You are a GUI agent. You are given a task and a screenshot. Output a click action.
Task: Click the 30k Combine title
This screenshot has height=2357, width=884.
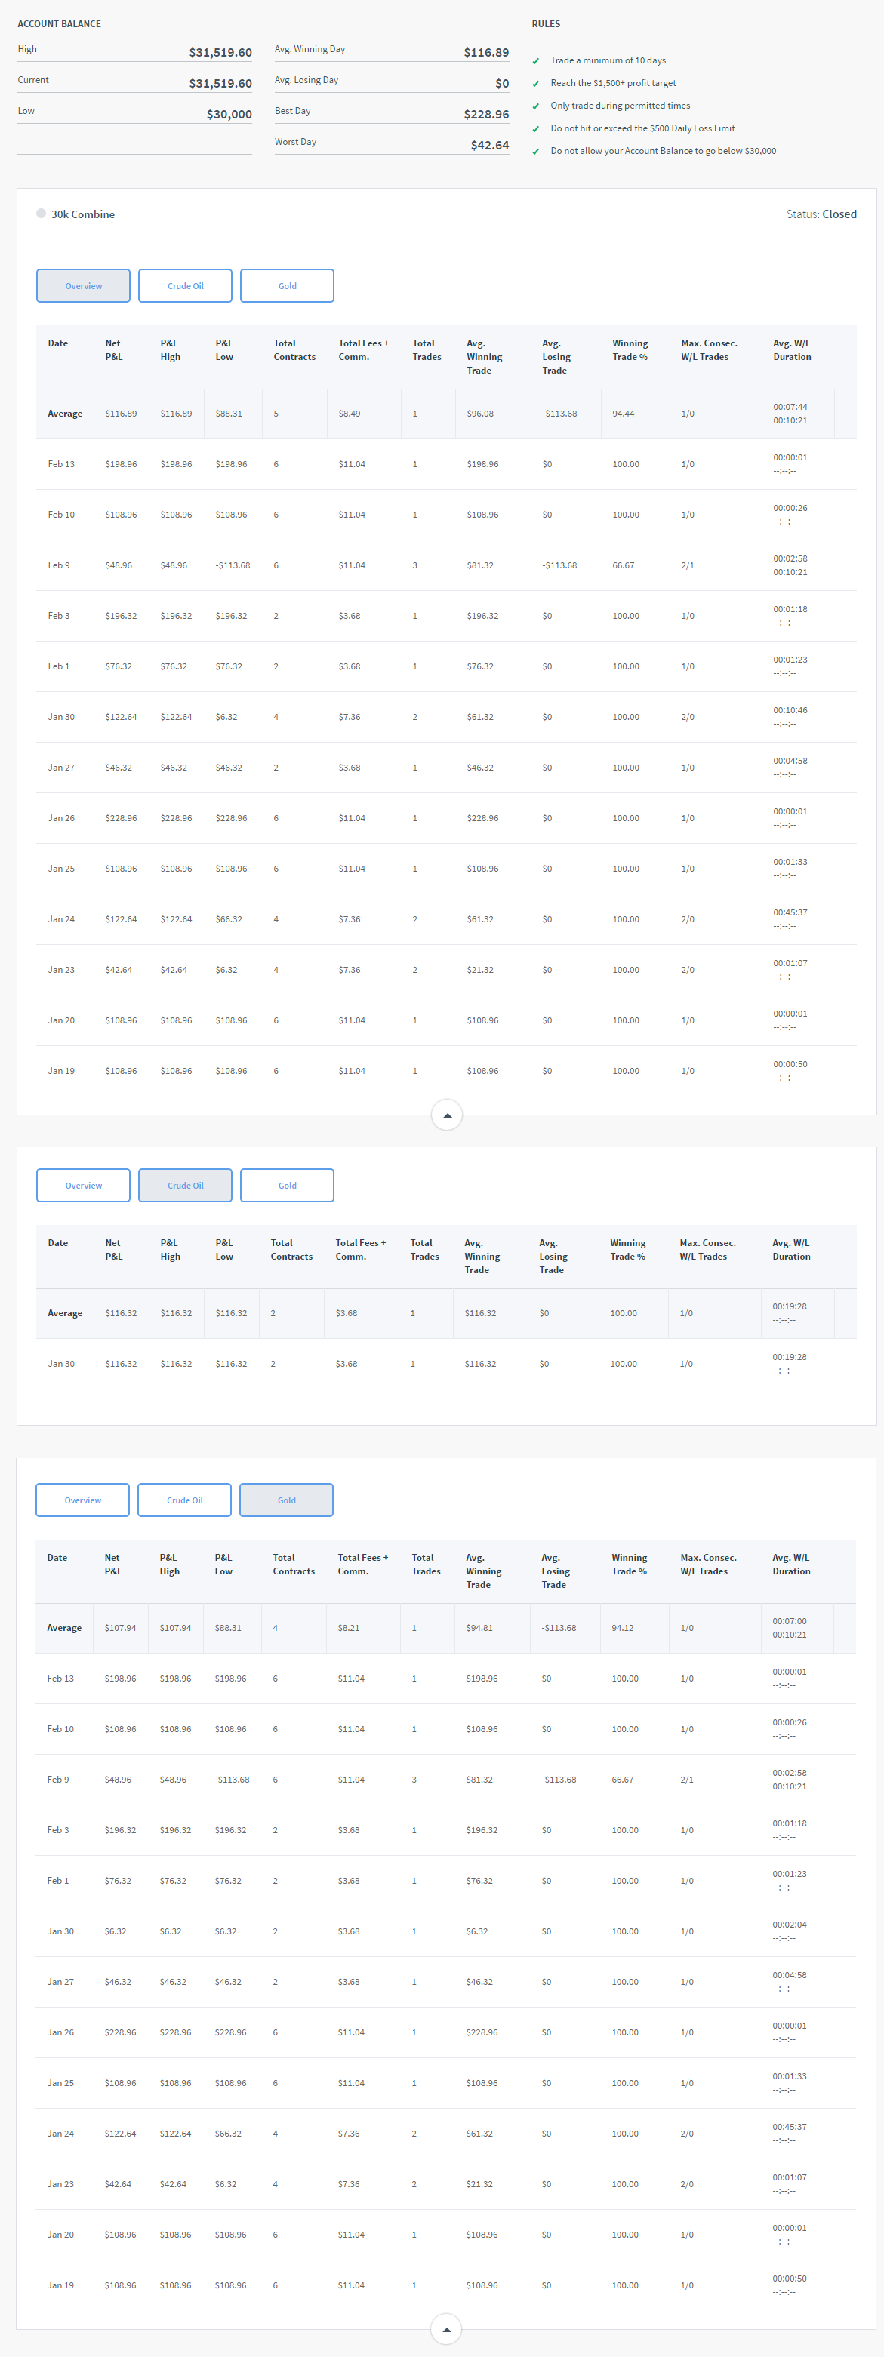(82, 214)
